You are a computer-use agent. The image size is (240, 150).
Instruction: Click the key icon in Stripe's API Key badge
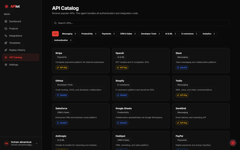(58, 68)
